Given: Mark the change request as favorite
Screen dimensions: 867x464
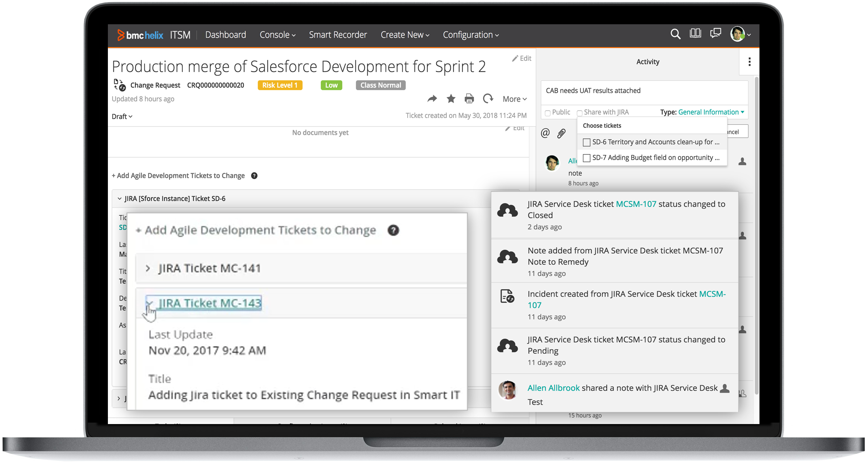Looking at the screenshot, I should tap(451, 98).
